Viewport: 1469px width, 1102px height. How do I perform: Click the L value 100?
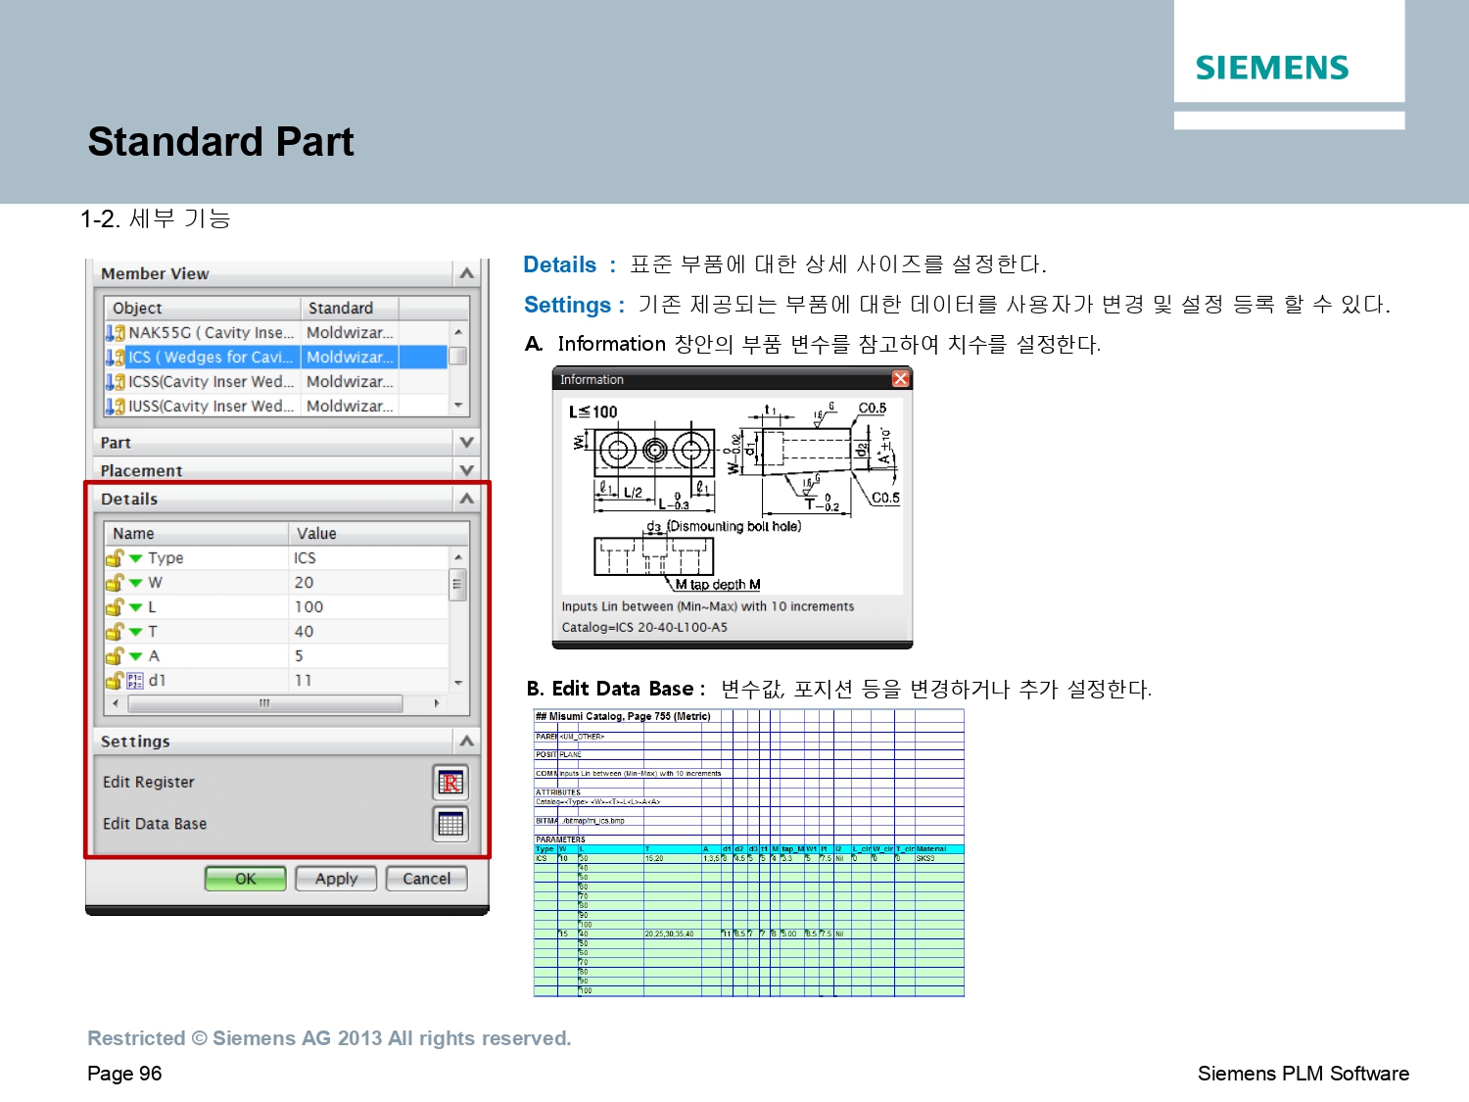308,607
